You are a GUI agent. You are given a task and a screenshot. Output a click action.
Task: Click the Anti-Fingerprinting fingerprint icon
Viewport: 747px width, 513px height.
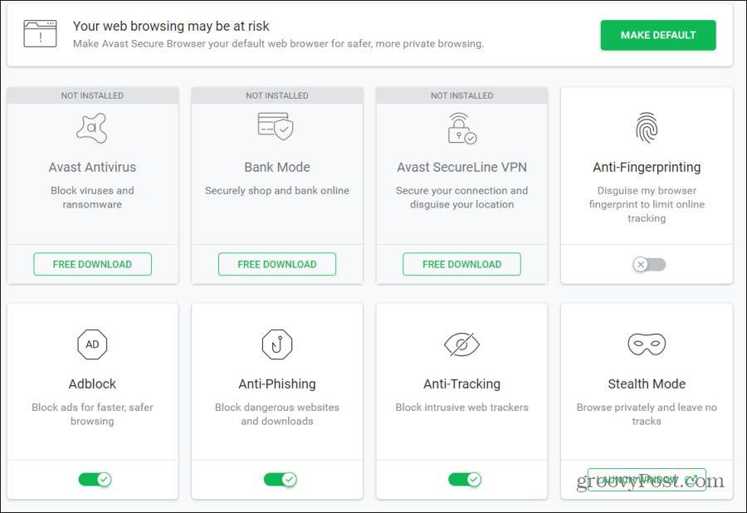click(647, 128)
